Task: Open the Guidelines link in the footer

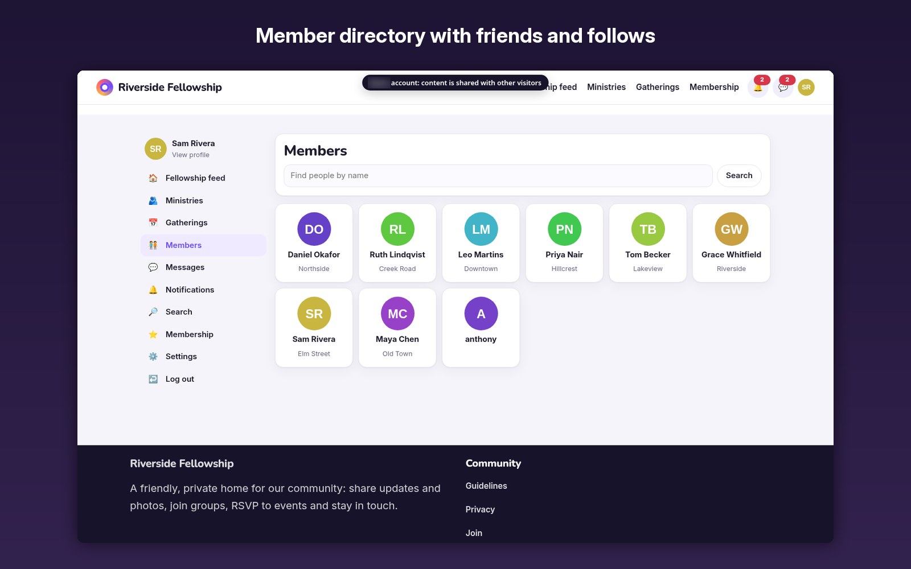Action: [486, 486]
